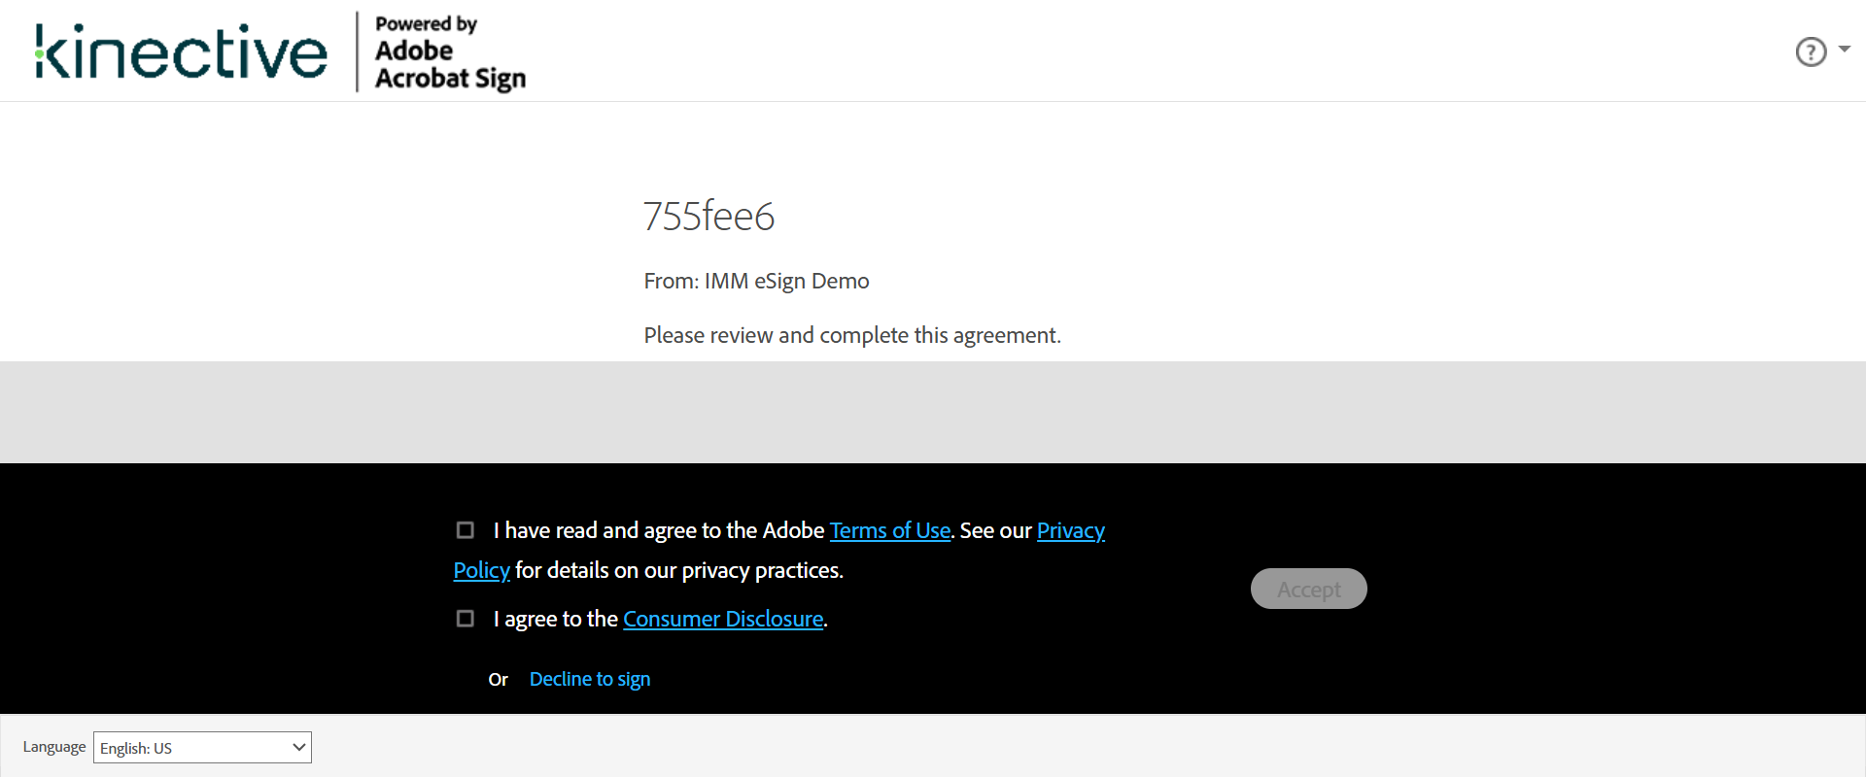
Task: Tick the Consumer Disclosure agreement checkbox
Action: click(466, 619)
